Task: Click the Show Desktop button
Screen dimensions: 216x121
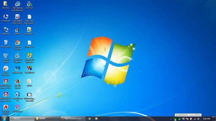Action: [x=214, y=119]
